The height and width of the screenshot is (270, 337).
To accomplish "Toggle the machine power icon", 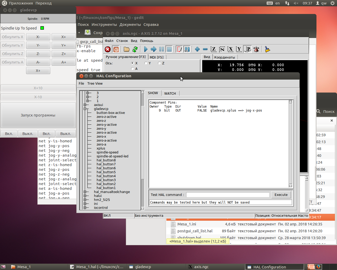I will pos(116,49).
